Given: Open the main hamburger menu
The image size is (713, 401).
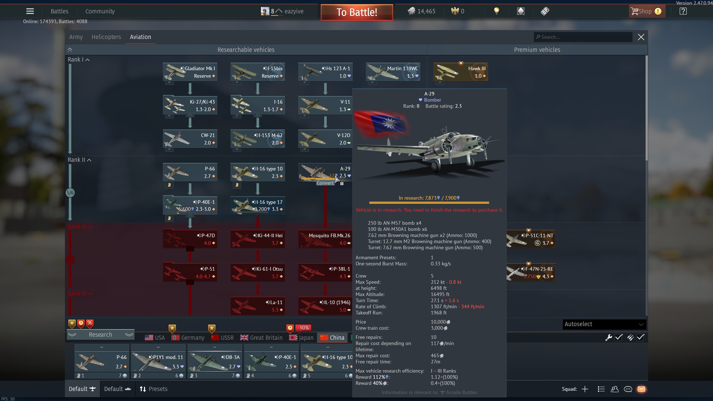Looking at the screenshot, I should tap(30, 11).
